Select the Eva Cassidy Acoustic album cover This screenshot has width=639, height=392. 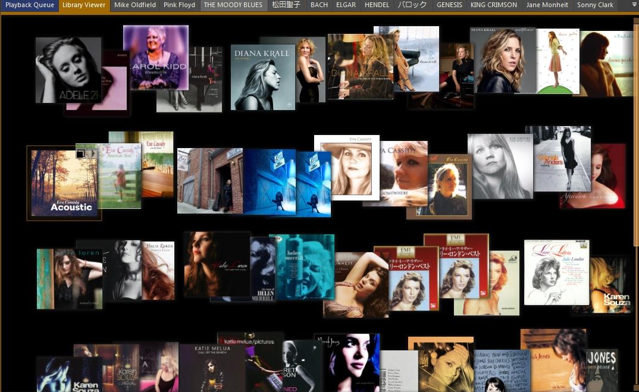64,183
